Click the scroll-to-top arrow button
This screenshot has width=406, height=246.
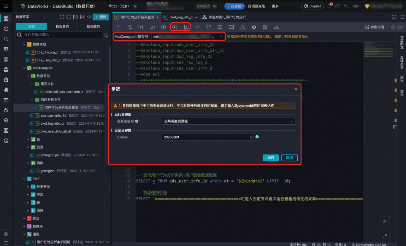[384, 221]
